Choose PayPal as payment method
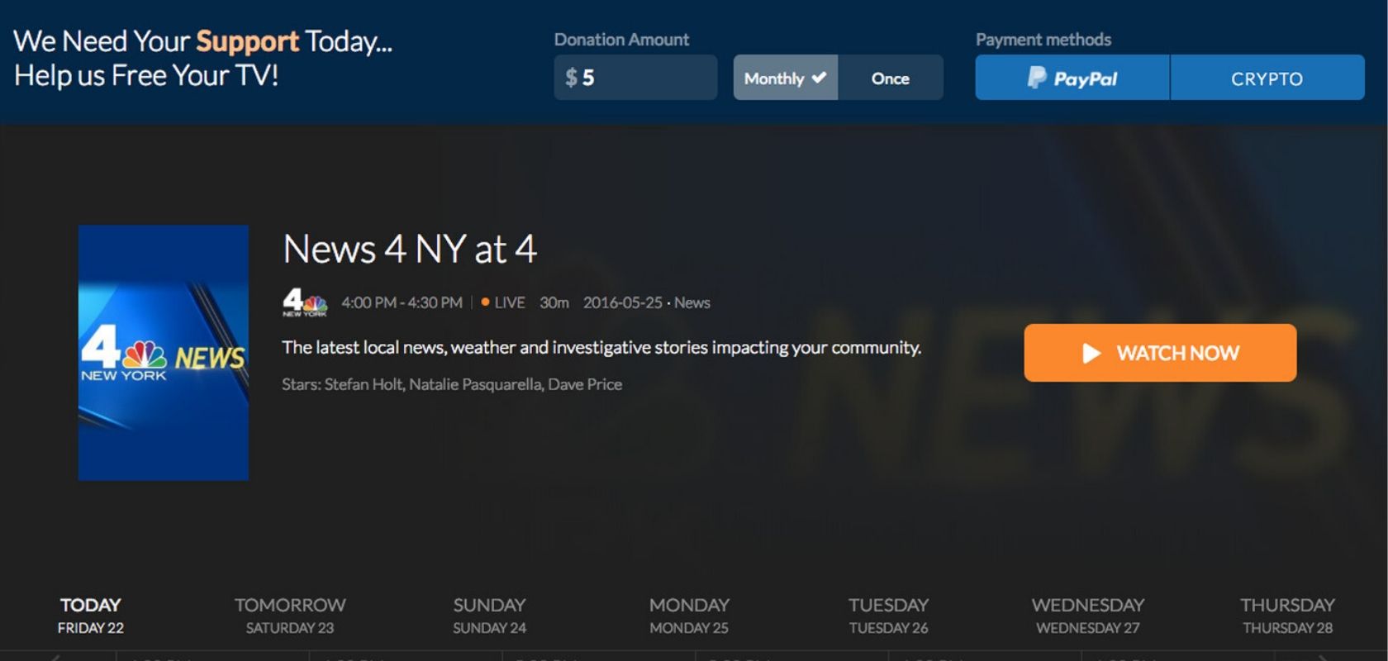 pos(1072,78)
